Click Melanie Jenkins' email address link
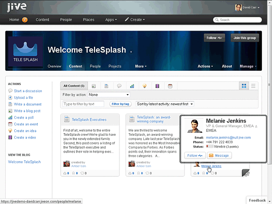 228,137
